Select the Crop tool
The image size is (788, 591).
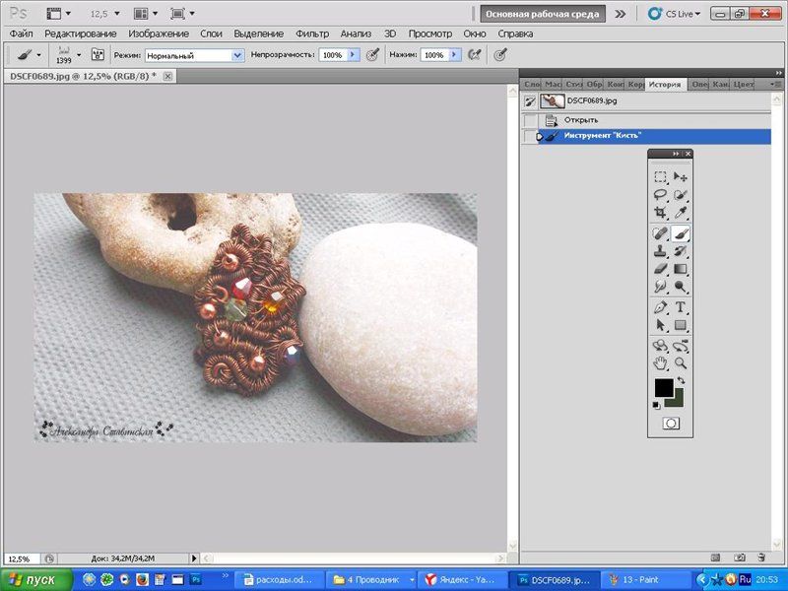click(660, 213)
